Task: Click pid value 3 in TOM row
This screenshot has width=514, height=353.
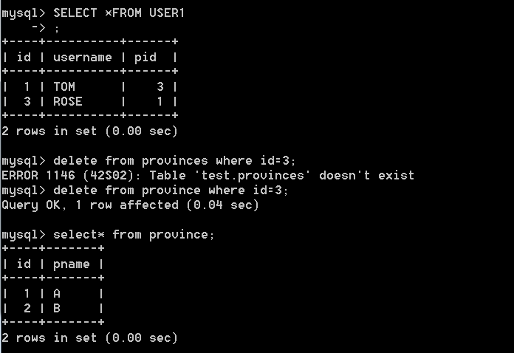Action: pyautogui.click(x=160, y=86)
